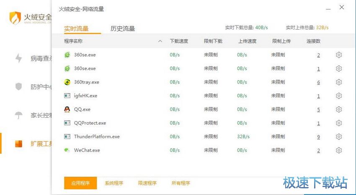Click 未限制 upload limit for ThunderPlatform.exe

pos(278,137)
